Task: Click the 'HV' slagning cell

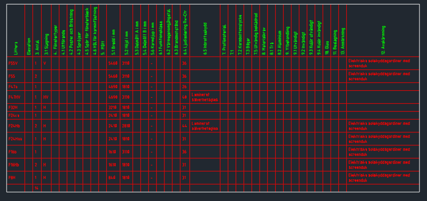Action: click(x=46, y=97)
